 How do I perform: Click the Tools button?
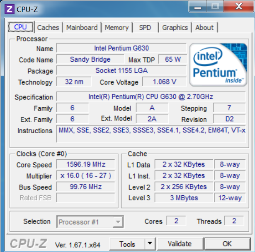coord(127,244)
